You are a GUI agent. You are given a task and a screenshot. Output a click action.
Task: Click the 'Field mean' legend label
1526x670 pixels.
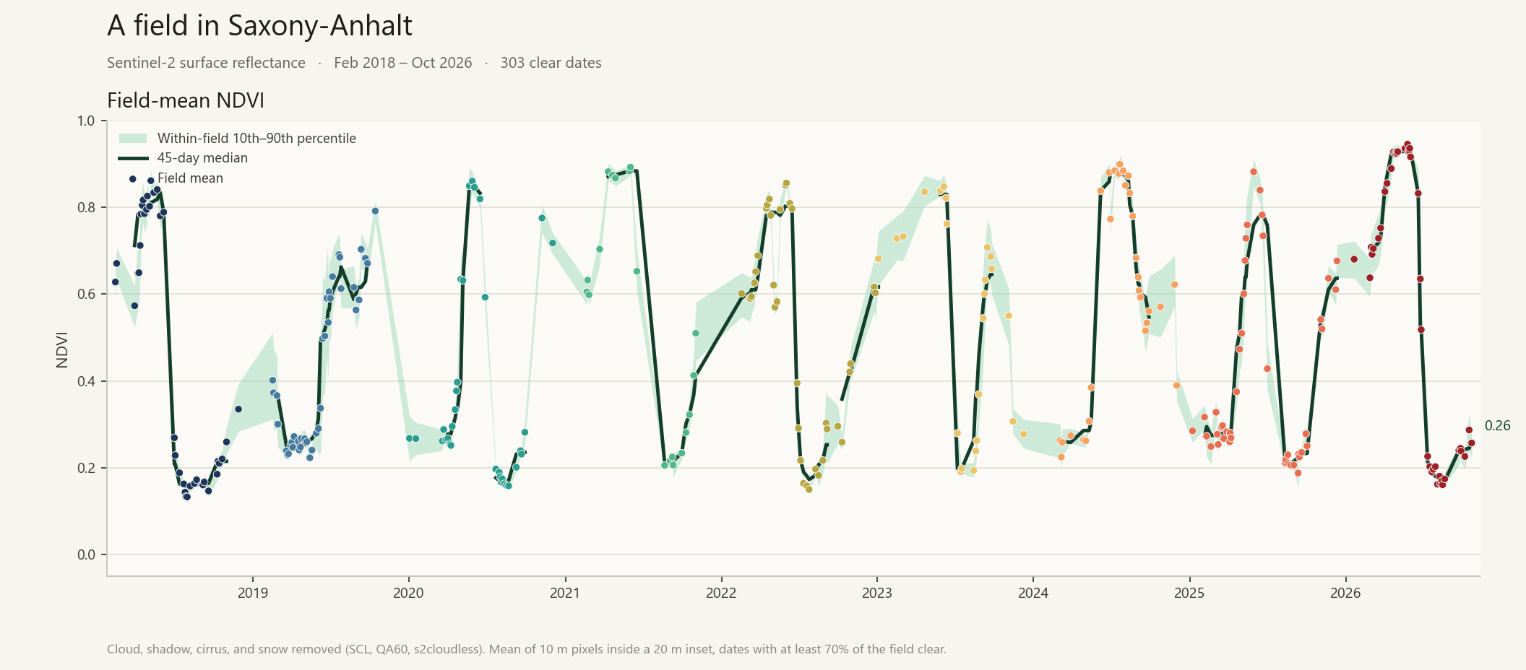pyautogui.click(x=190, y=178)
